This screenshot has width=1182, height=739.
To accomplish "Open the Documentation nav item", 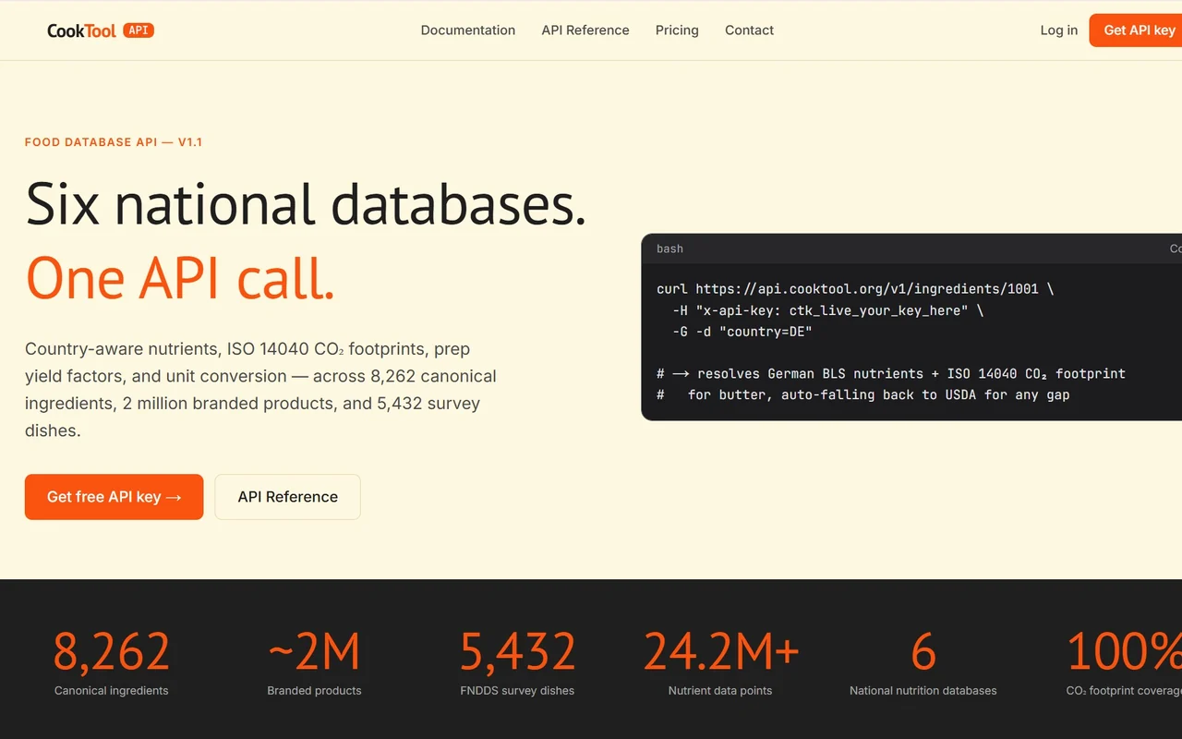I will click(x=468, y=30).
